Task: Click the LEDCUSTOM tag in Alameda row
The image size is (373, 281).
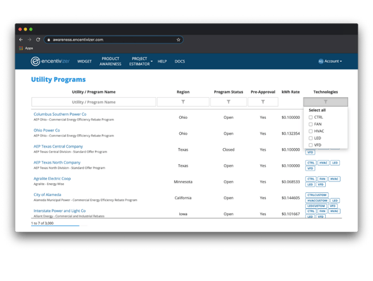Action: click(316, 206)
